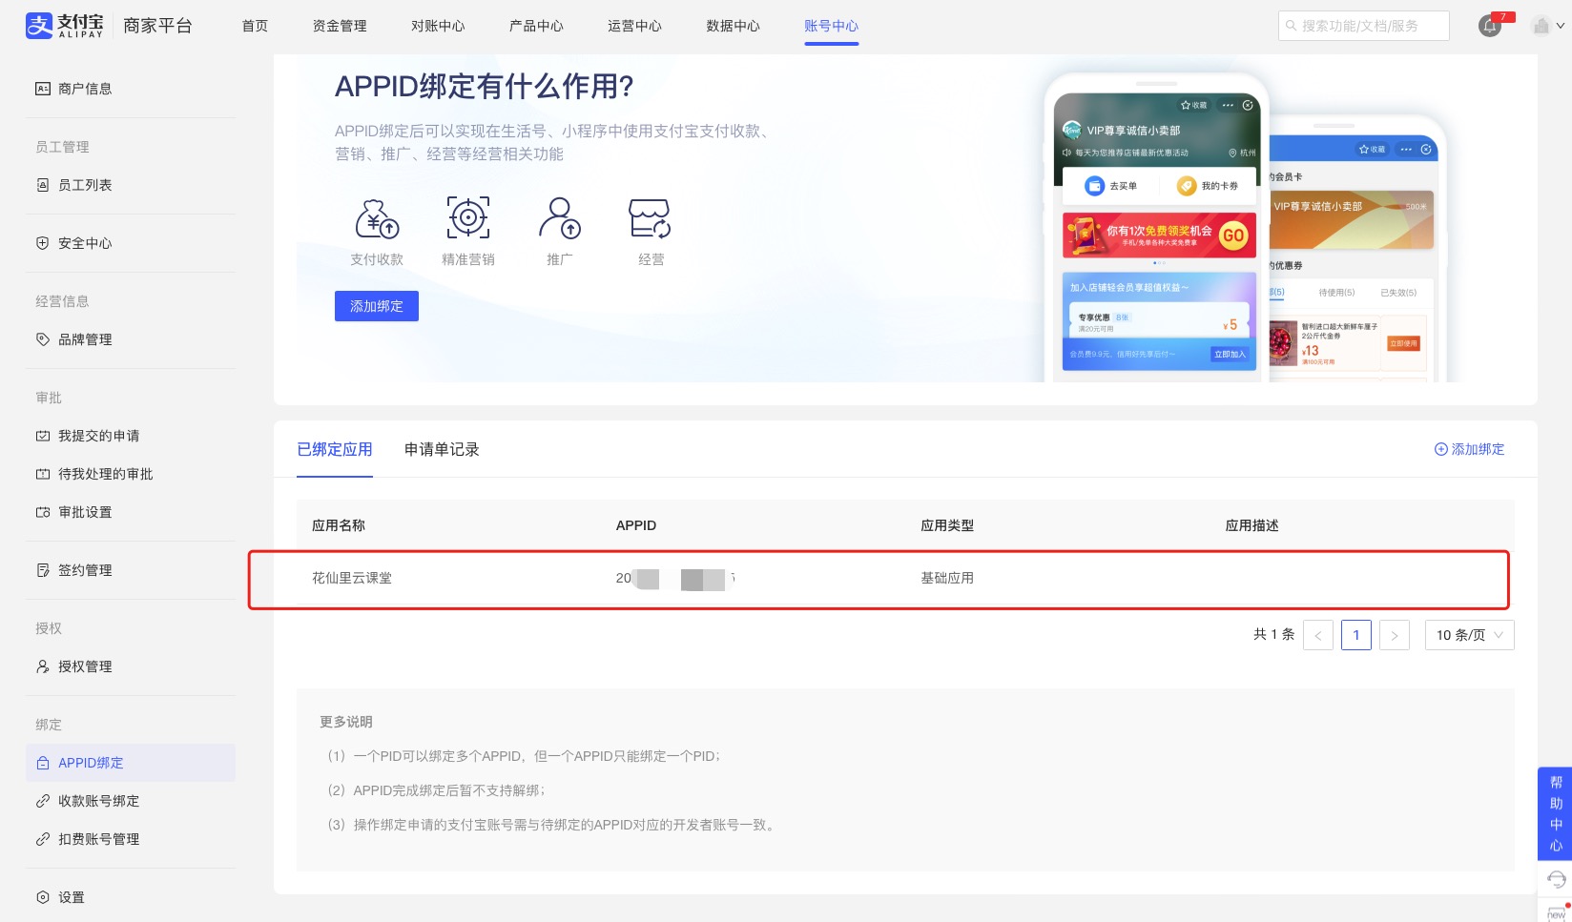Go to 首页 in top navigation
This screenshot has width=1572, height=922.
255,26
